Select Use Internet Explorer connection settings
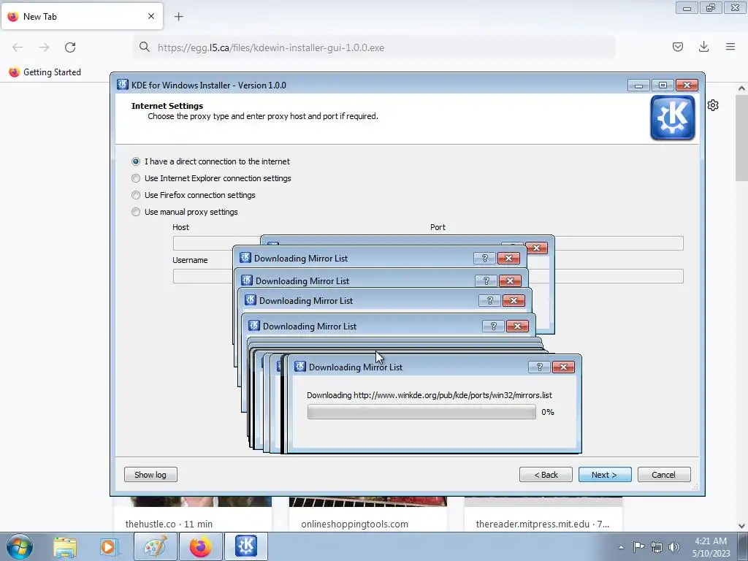 pos(136,178)
